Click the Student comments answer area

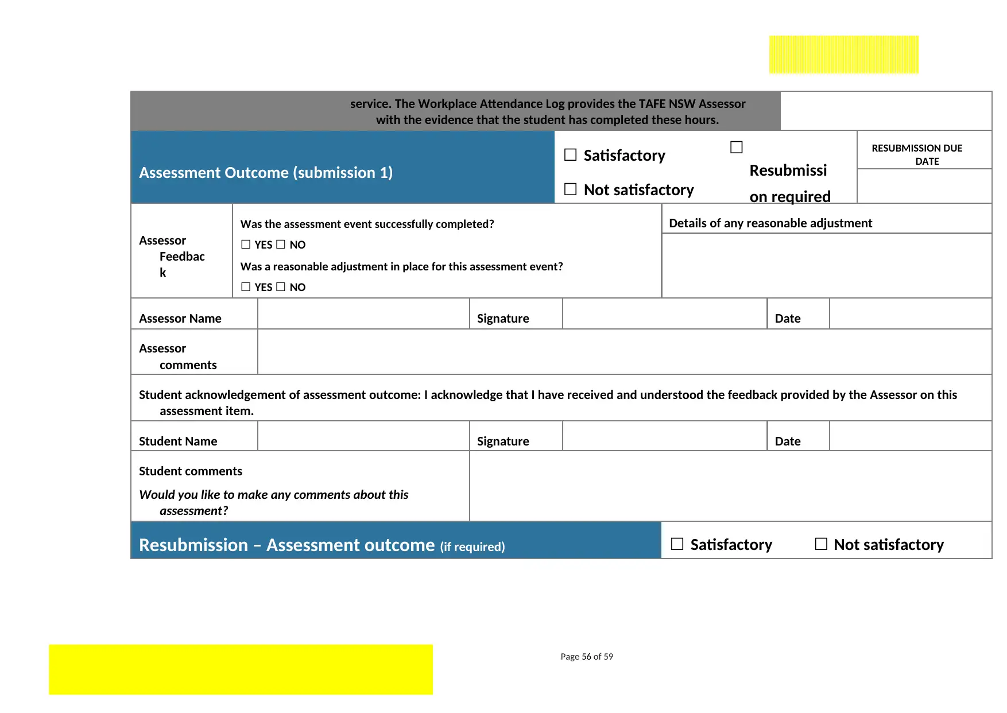730,486
